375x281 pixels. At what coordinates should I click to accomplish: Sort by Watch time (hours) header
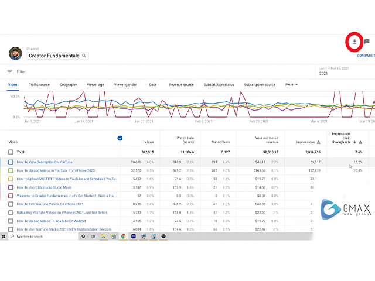185,140
